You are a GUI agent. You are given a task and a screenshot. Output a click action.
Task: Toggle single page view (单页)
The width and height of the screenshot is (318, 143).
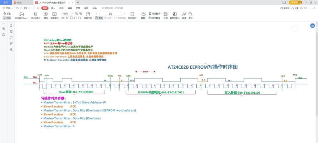99,18
